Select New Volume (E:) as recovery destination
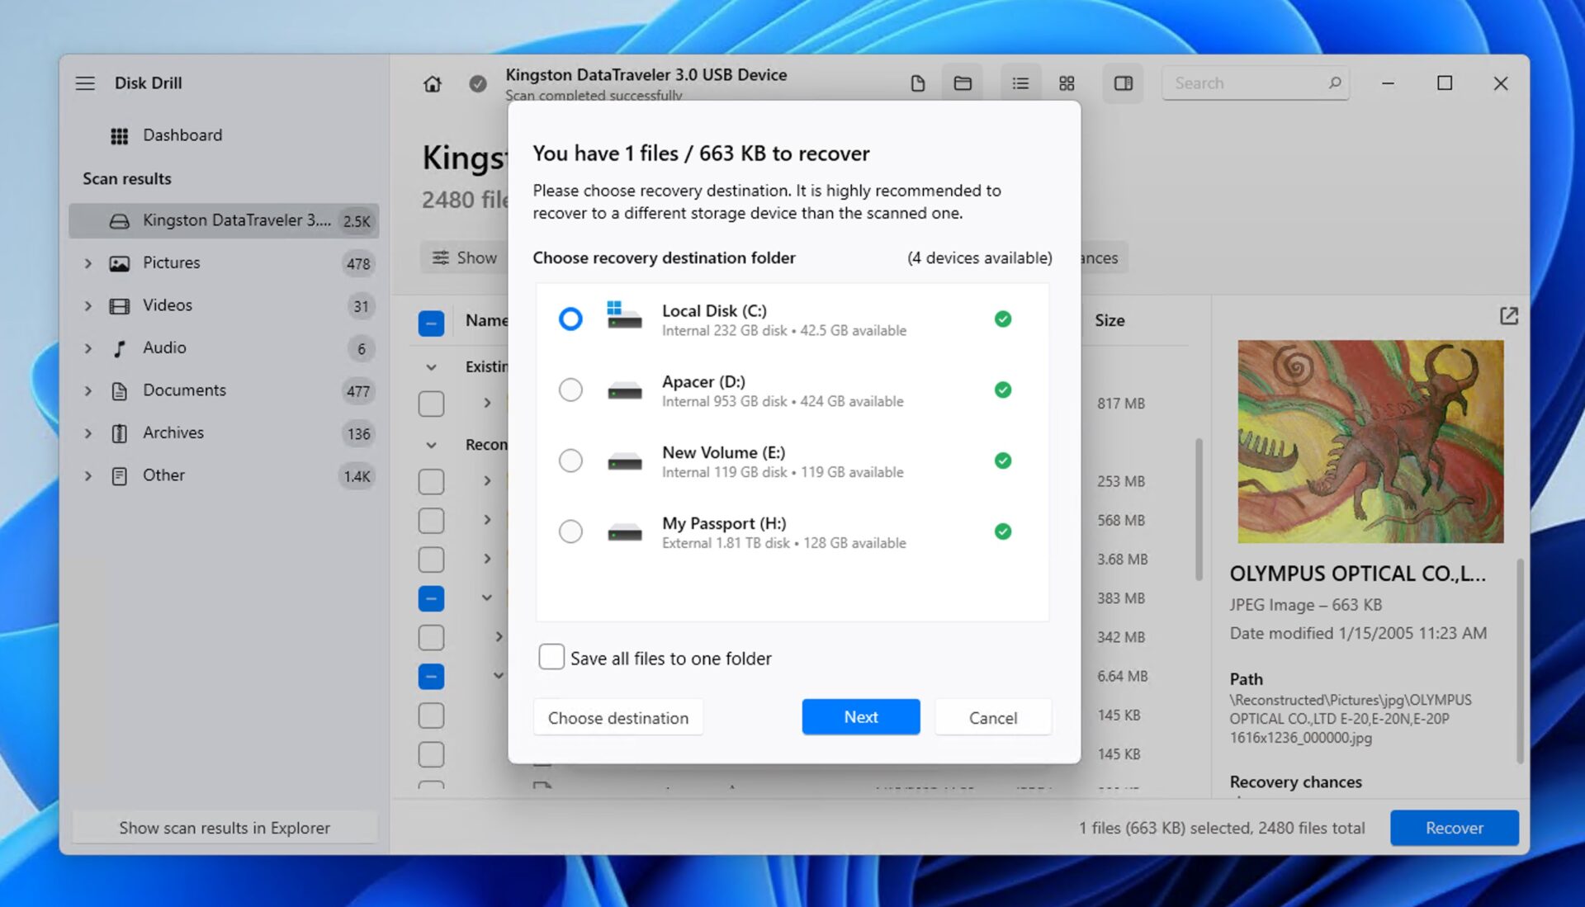1585x907 pixels. tap(570, 461)
